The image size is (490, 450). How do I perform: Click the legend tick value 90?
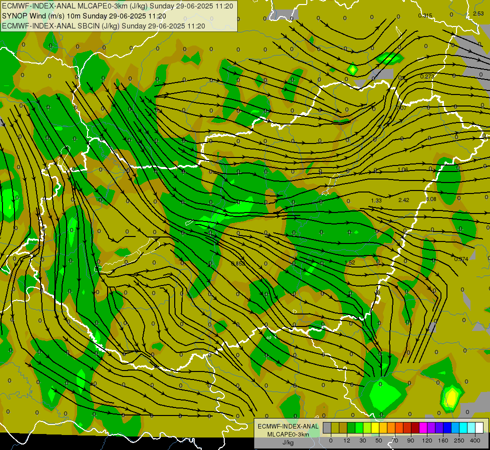[x=410, y=440]
